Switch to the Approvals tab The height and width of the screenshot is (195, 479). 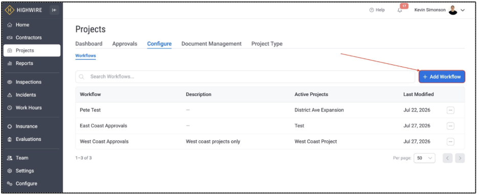pos(125,44)
